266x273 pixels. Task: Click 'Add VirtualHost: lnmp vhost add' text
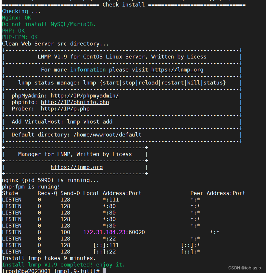(62, 122)
